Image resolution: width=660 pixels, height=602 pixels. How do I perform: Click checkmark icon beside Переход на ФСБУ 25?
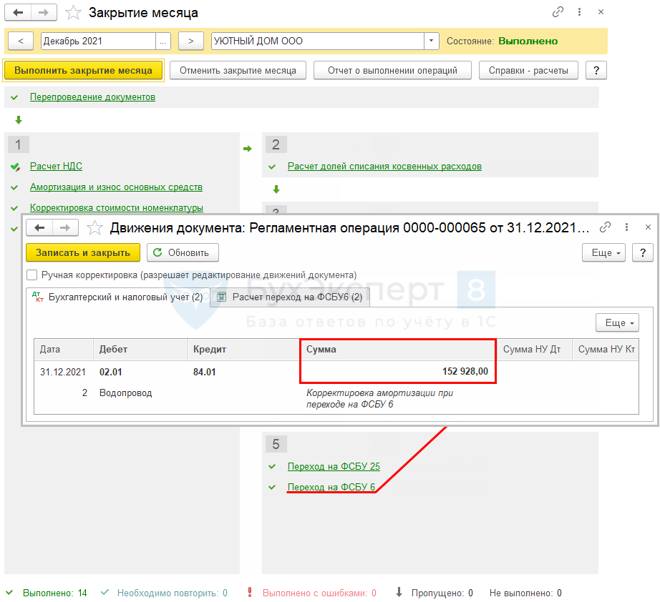tap(272, 467)
